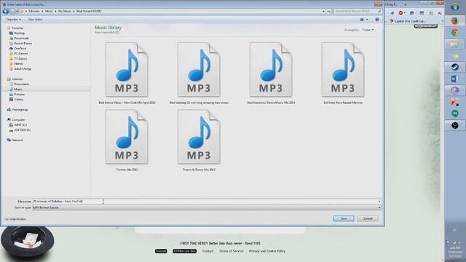Screen dimensions: 466x262
Task: Click the Back arrow in save dialog
Action: (5, 12)
